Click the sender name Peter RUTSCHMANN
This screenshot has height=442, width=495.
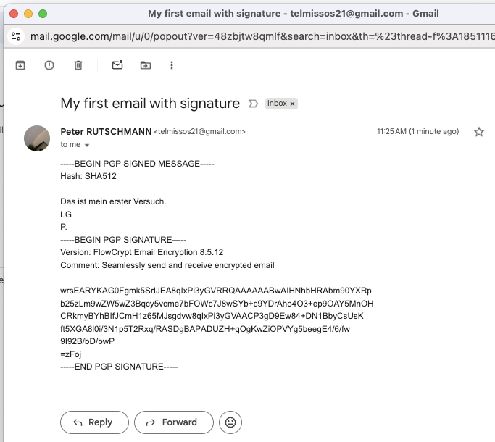pos(106,132)
